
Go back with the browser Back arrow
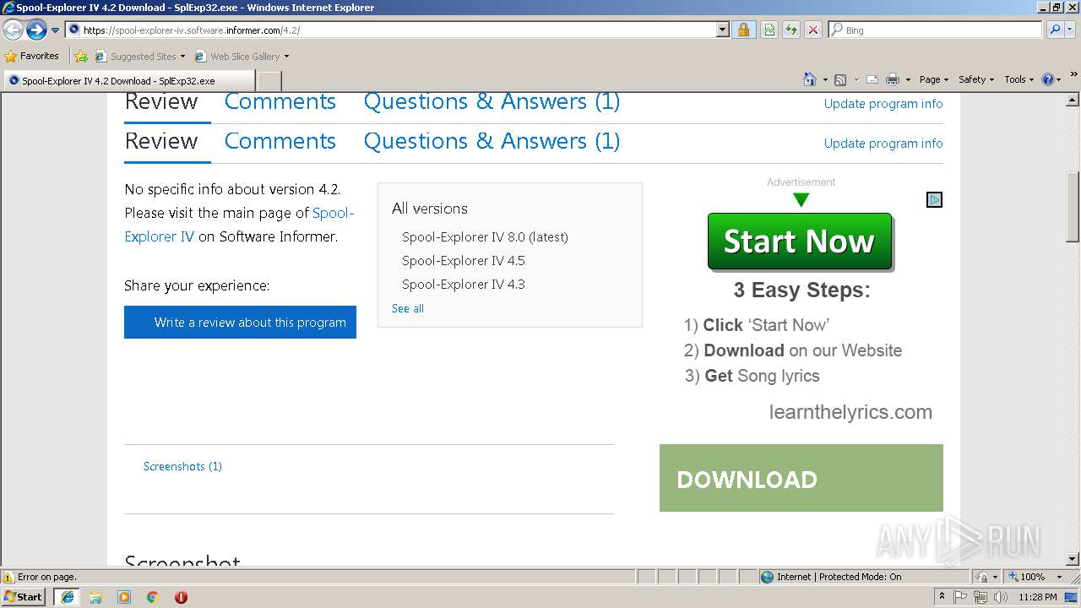[x=13, y=30]
